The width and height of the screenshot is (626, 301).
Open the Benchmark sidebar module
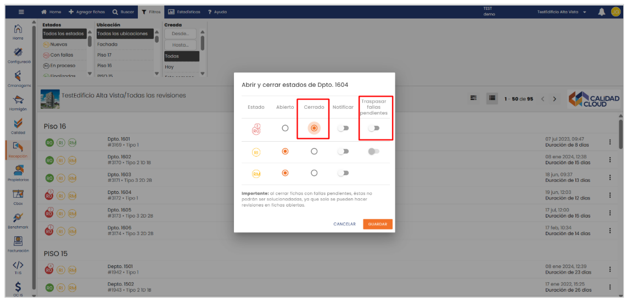(x=18, y=219)
